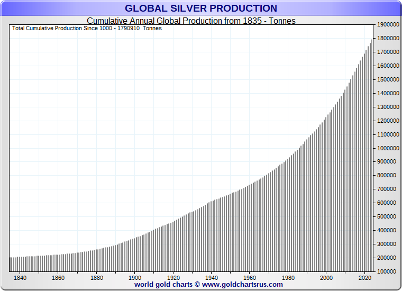This screenshot has height=291, width=402.
Task: Click the 'Cumulative Annual Global Production' subtitle
Action: (x=191, y=21)
